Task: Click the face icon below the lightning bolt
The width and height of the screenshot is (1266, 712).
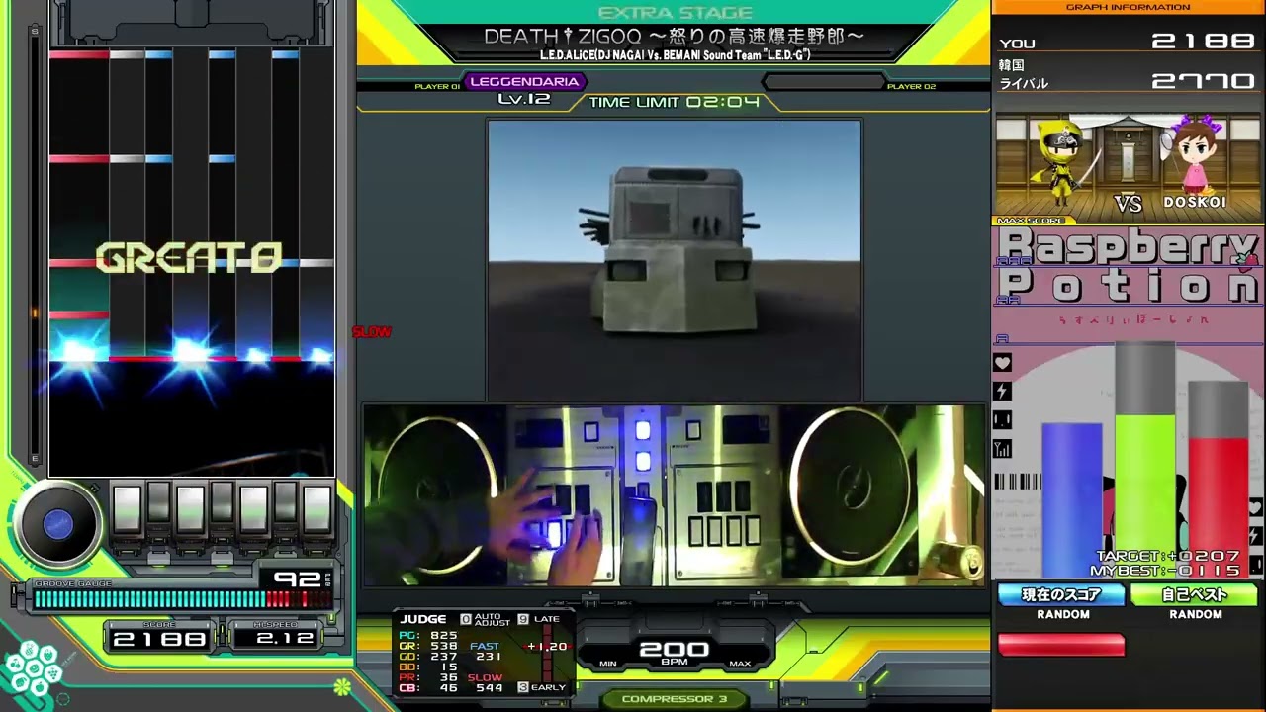Action: (1002, 420)
